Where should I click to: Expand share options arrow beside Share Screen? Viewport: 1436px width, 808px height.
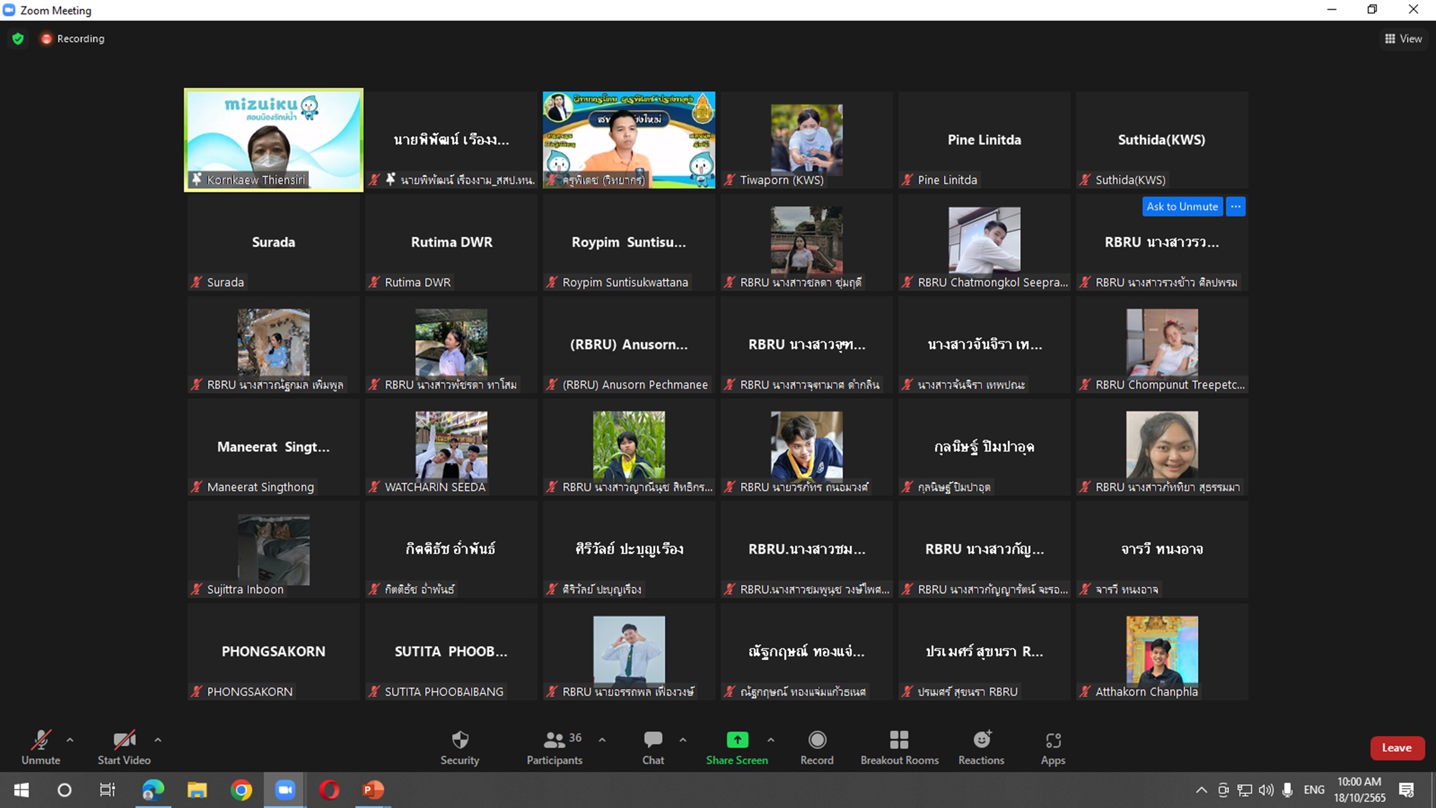[x=771, y=740]
